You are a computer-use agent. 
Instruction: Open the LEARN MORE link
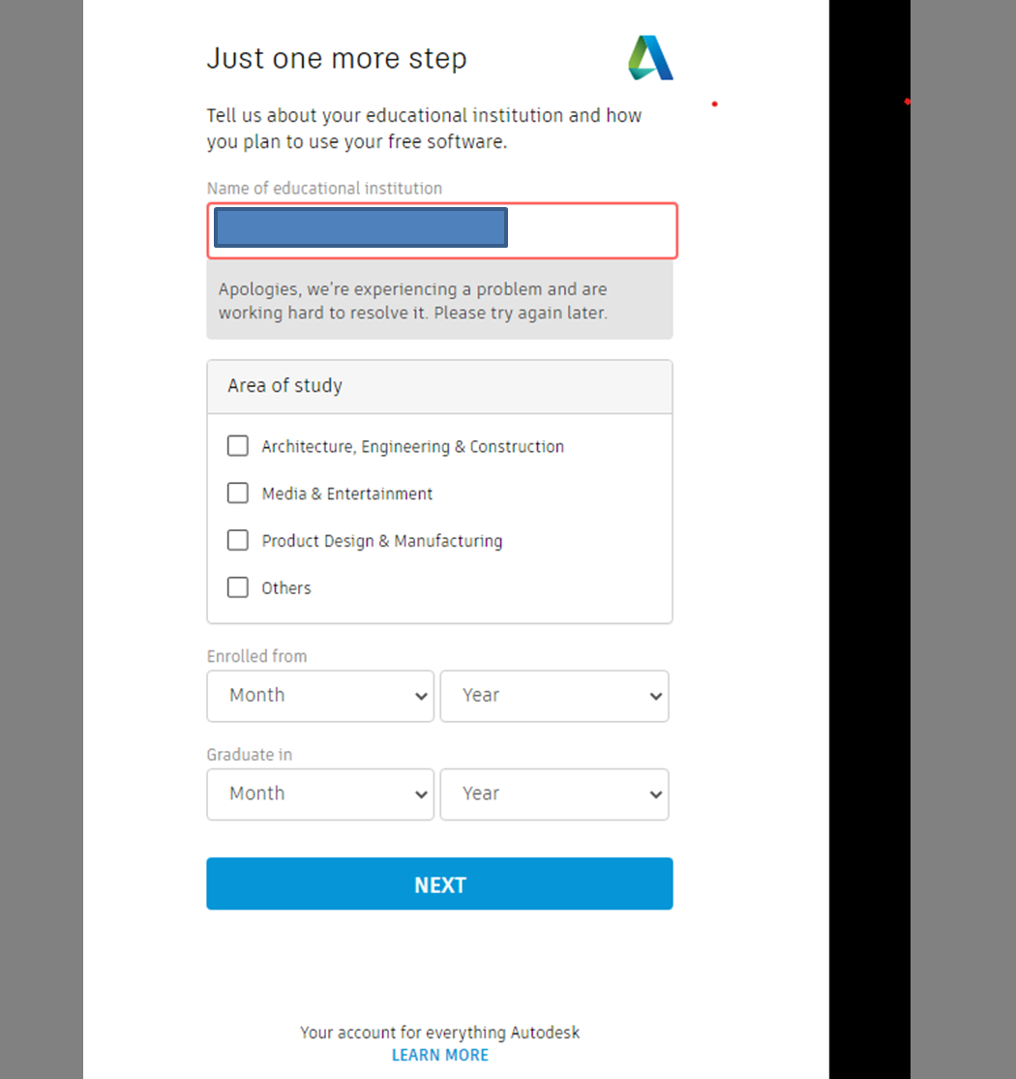(x=440, y=1055)
